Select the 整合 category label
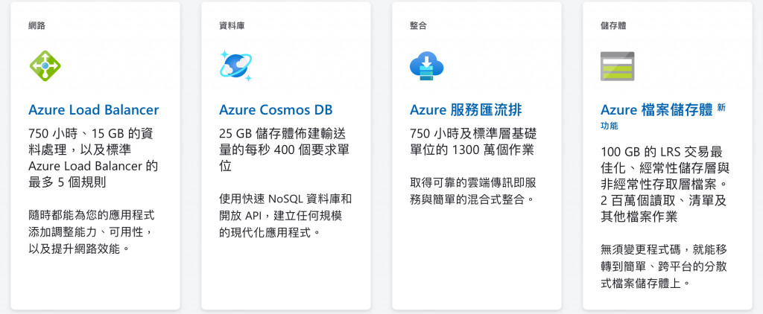The image size is (763, 314). (x=418, y=26)
